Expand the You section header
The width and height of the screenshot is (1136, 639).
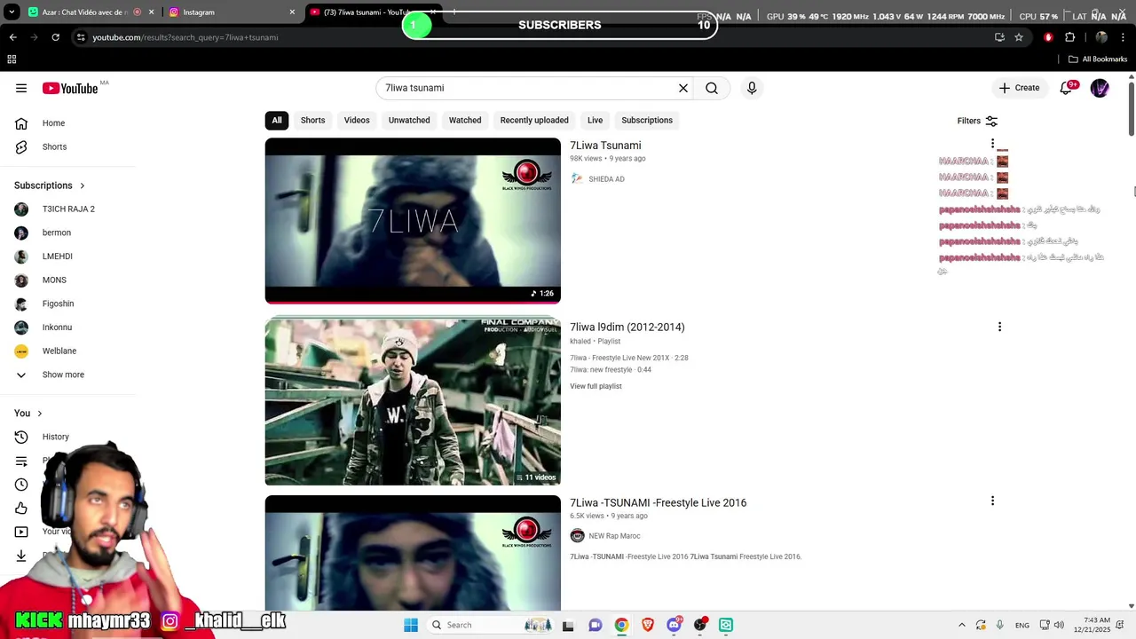(28, 414)
